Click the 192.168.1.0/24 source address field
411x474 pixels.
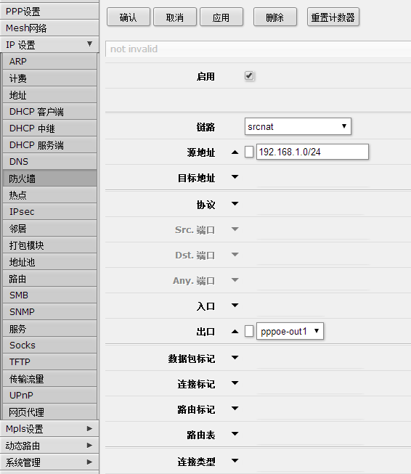click(x=312, y=152)
